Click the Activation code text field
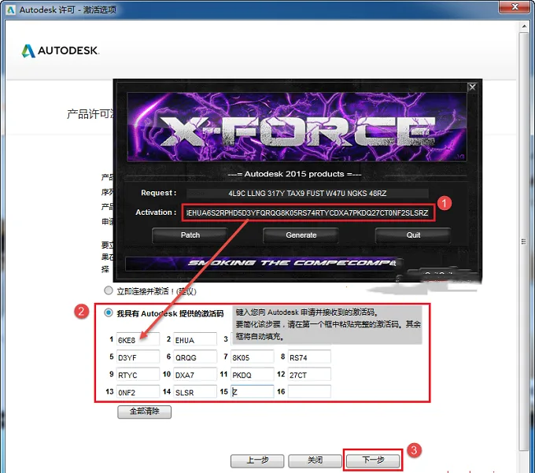This screenshot has height=473, width=535. click(x=308, y=213)
